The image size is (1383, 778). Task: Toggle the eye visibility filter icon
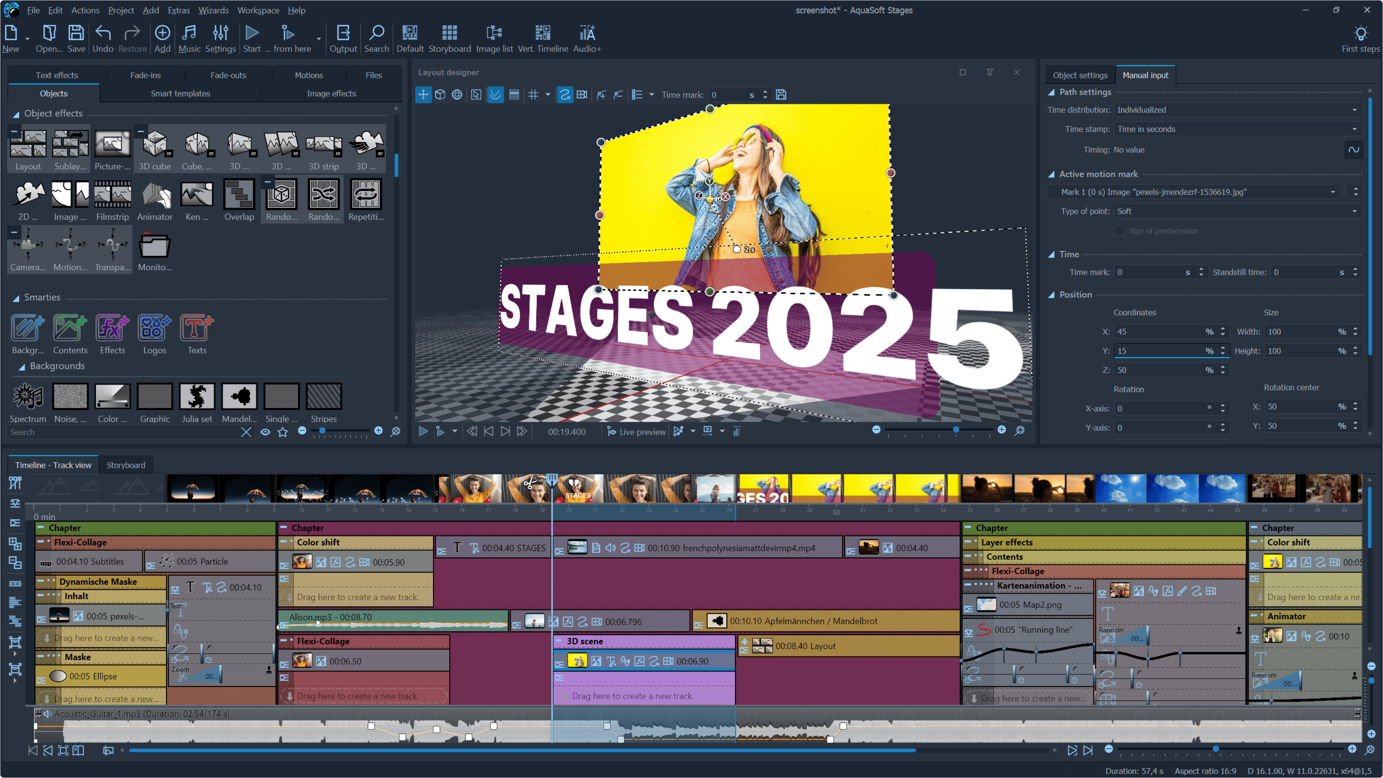[x=265, y=432]
